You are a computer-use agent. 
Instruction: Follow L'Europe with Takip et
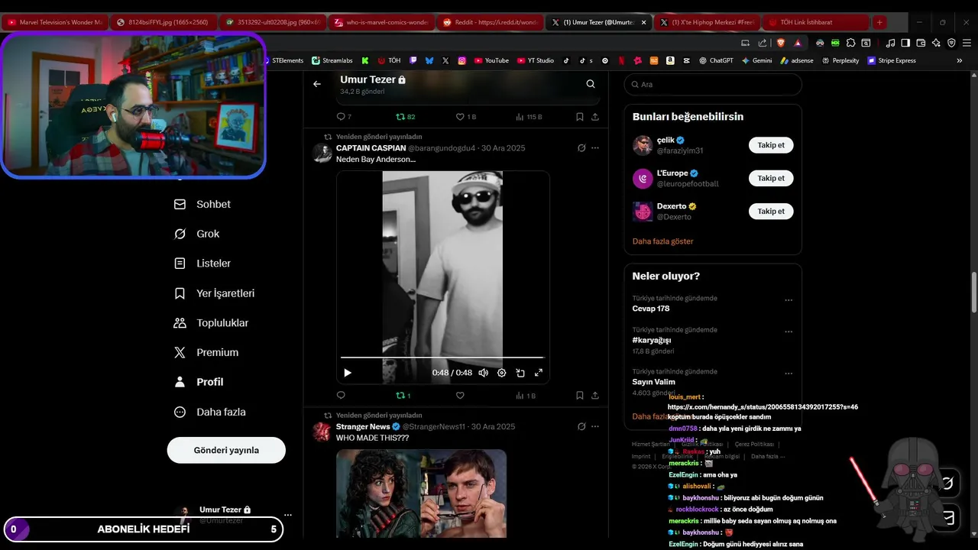point(771,178)
